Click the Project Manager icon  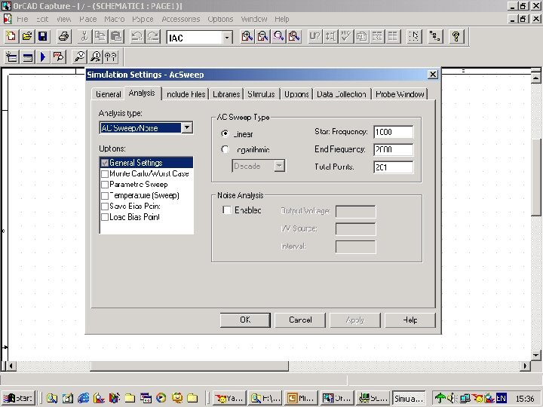435,36
